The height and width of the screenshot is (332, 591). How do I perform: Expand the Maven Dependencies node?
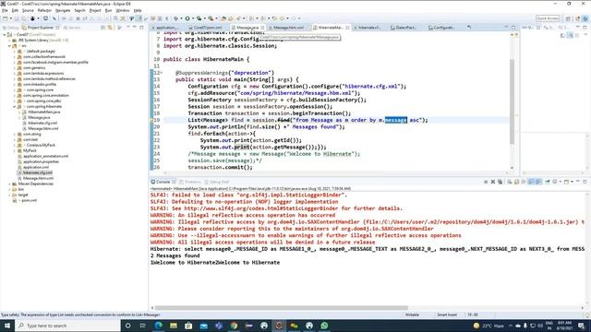point(9,184)
